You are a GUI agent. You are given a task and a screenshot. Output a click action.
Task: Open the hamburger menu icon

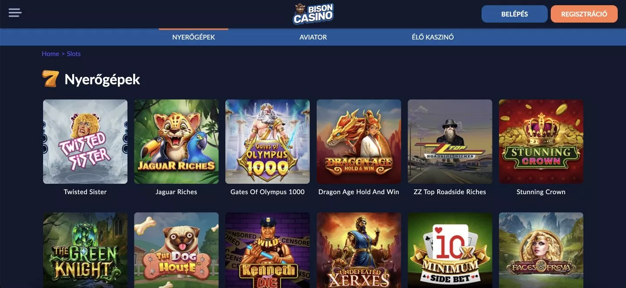(x=15, y=13)
